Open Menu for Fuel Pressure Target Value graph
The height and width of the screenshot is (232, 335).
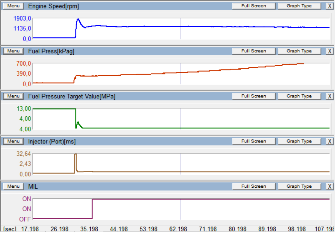click(13, 96)
